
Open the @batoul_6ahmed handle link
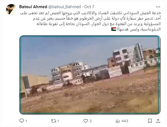point(65,7)
